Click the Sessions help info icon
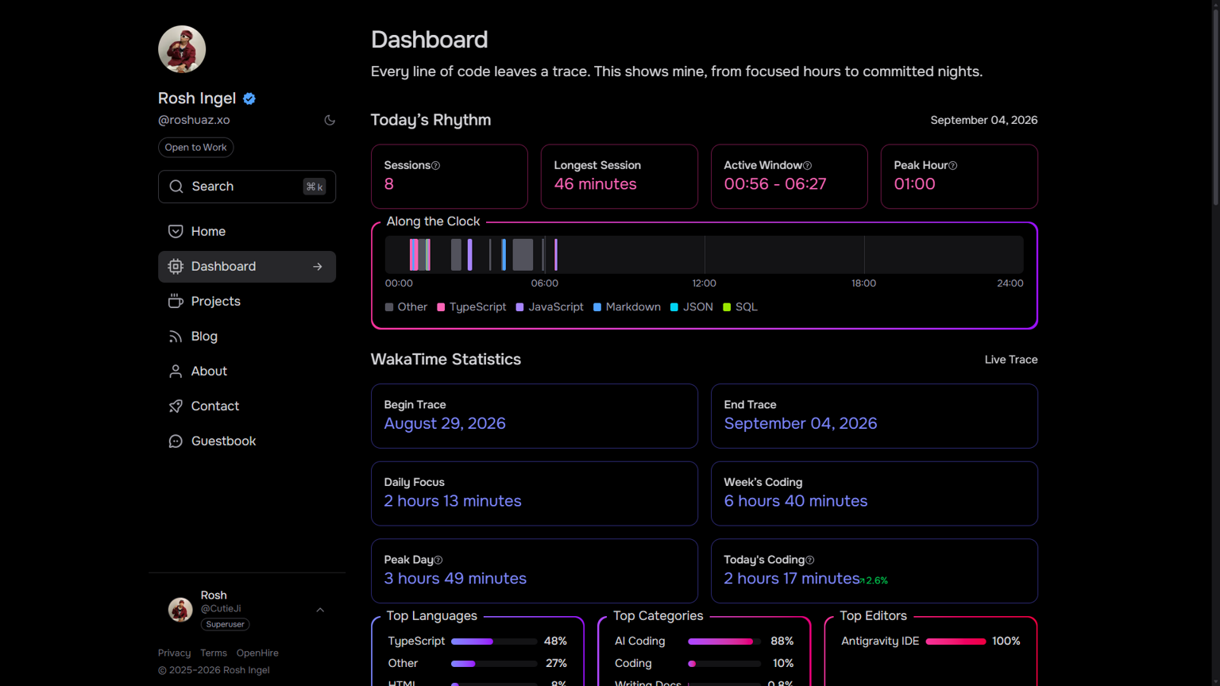Viewport: 1220px width, 686px height. (435, 166)
